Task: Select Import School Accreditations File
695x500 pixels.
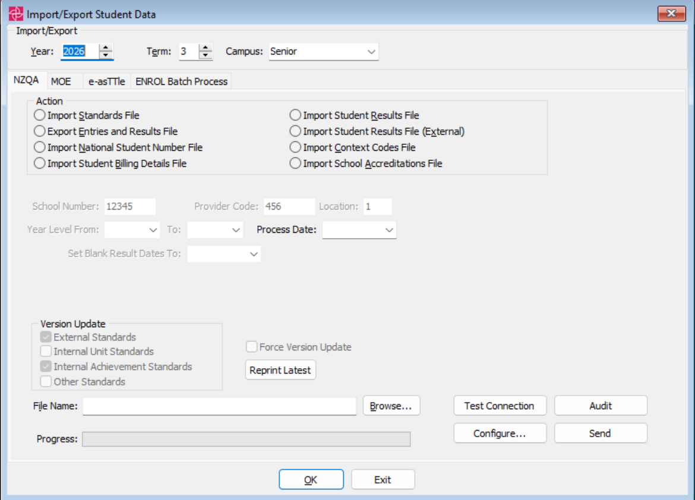Action: click(x=366, y=163)
